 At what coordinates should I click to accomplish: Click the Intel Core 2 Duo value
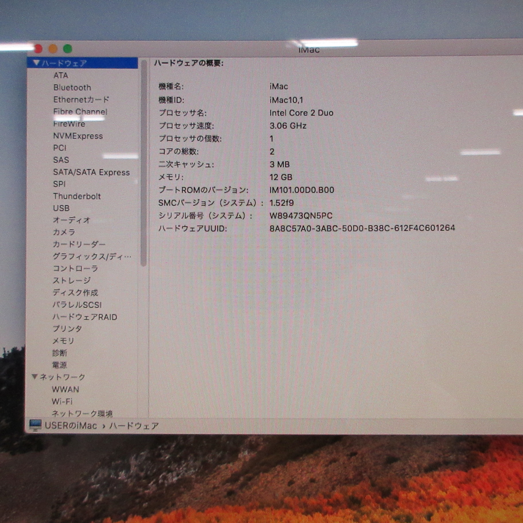[301, 113]
